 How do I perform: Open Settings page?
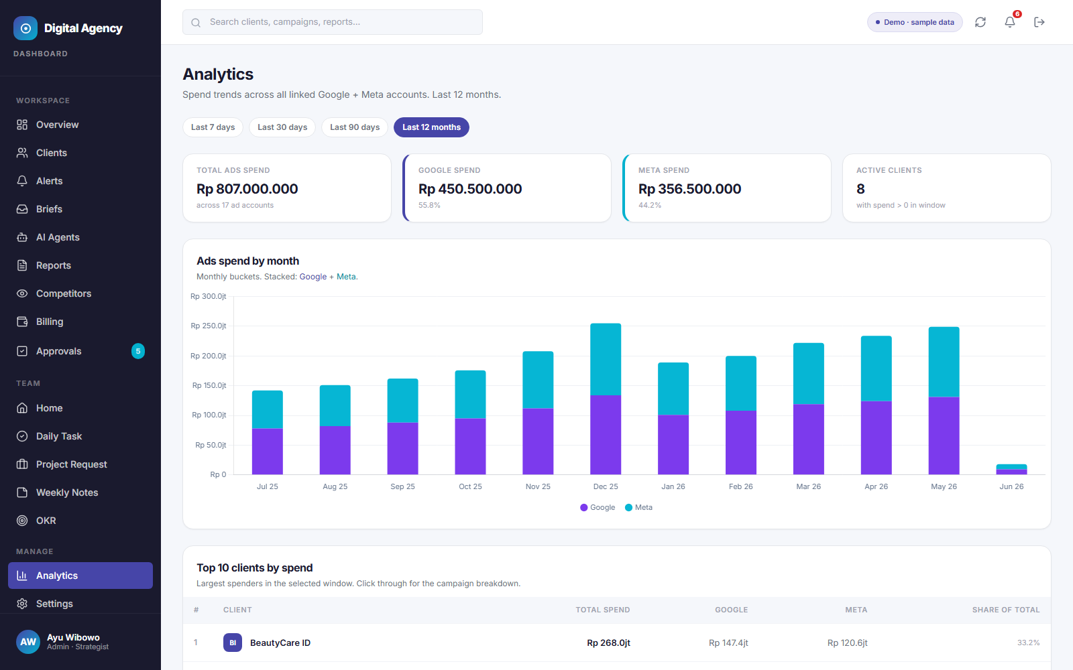(80, 604)
